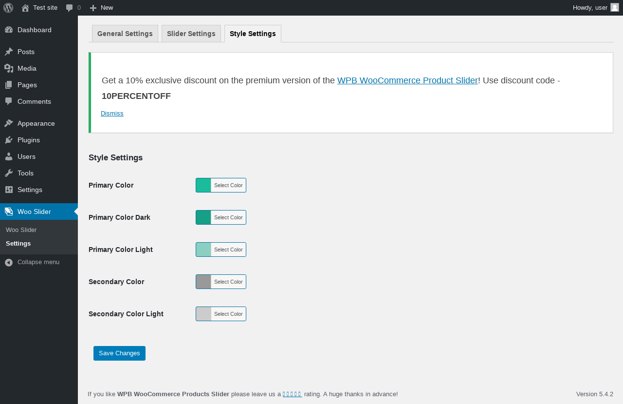Viewport: 623px width, 404px height.
Task: Open the Appearance menu item
Action: (39, 123)
